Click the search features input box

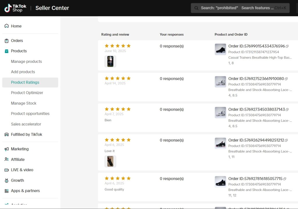pos(240,8)
